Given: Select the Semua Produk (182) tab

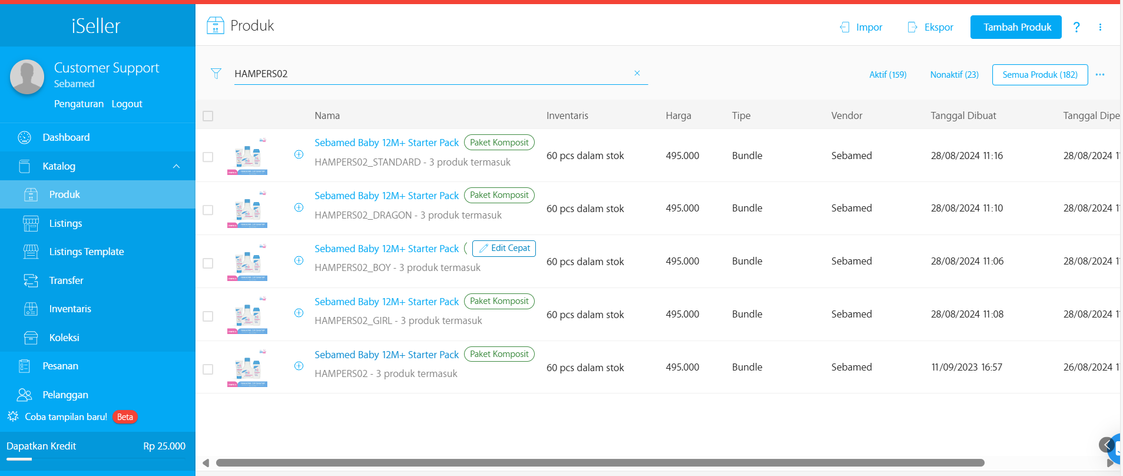Looking at the screenshot, I should [x=1040, y=75].
